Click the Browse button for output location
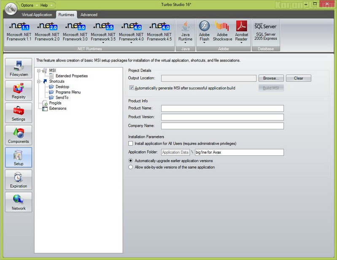The image size is (337, 260). click(x=271, y=78)
